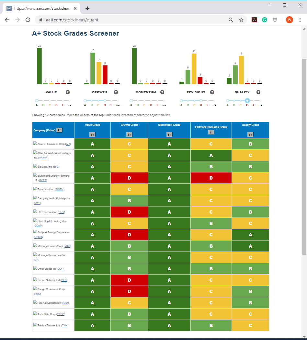Open the QUALITY help question mark icon
Screen dimensions: 307x340
click(258, 92)
